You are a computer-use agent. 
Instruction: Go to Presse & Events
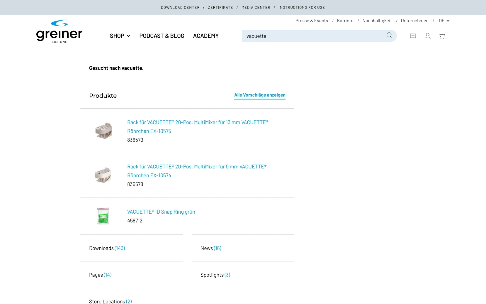coord(312,21)
